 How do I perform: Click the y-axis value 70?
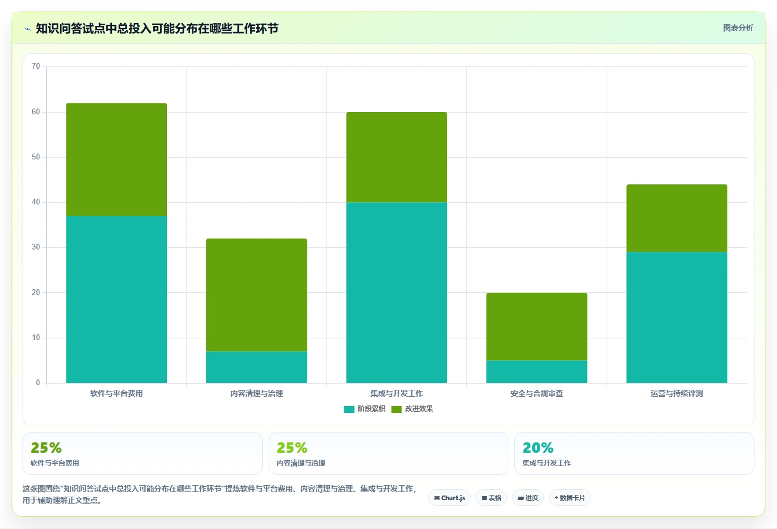(36, 66)
